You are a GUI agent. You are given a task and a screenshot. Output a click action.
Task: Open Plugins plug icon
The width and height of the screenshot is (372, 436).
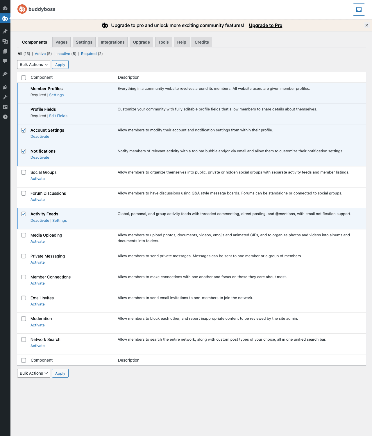tap(5, 87)
